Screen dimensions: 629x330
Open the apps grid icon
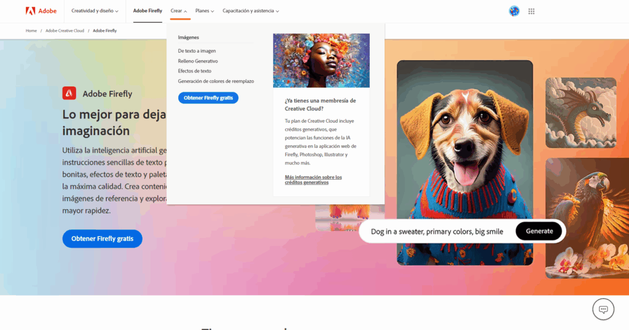[x=531, y=11]
